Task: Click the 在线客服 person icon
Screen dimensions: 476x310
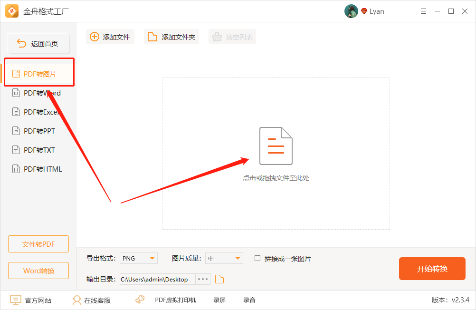Action: 76,300
